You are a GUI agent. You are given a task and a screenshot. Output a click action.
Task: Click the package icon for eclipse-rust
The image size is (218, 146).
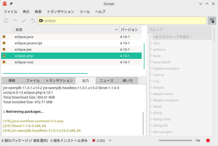(4, 62)
